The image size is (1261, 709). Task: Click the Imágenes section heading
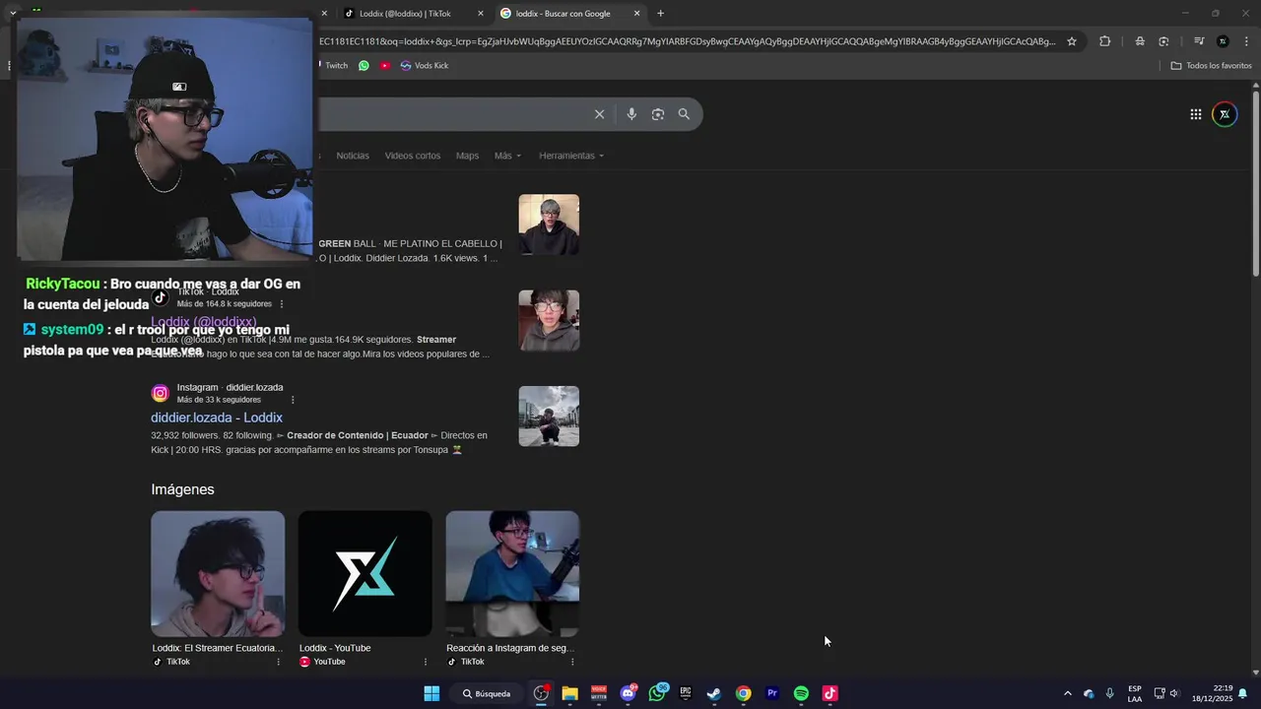pos(182,489)
